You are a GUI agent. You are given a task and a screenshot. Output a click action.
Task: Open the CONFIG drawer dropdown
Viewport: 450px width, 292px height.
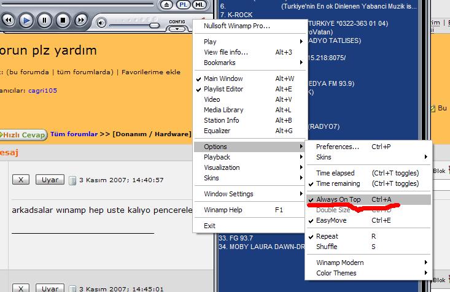pos(177,29)
